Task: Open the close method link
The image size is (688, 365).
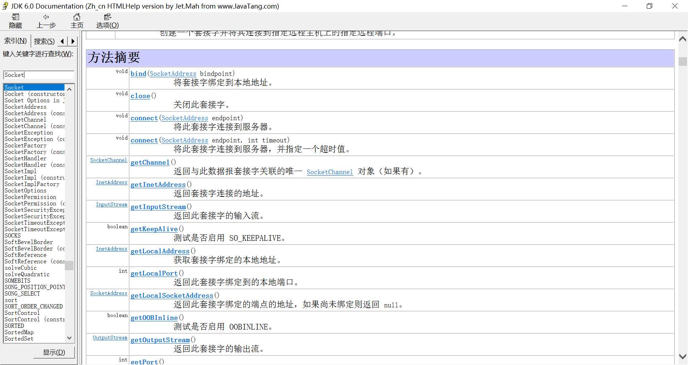Action: (140, 96)
